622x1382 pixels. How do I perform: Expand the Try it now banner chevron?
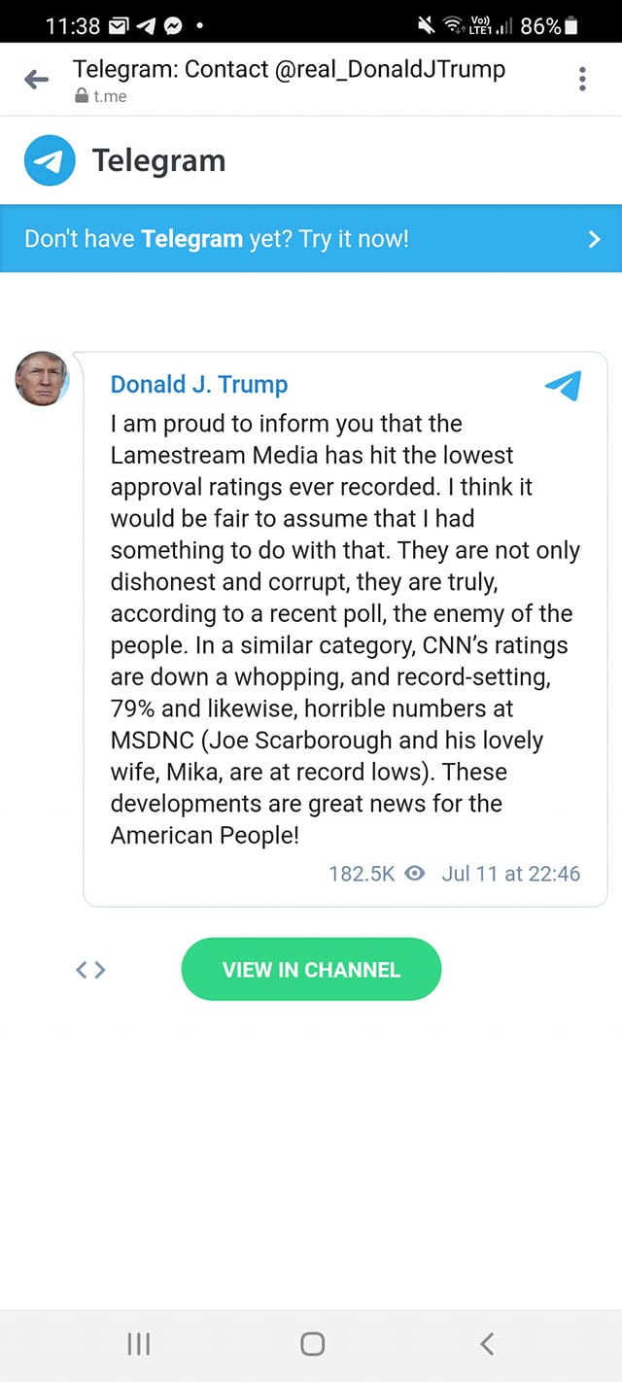(594, 238)
